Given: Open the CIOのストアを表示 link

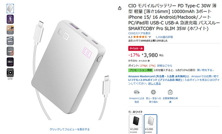Looking at the screenshot, I should pyautogui.click(x=139, y=33).
